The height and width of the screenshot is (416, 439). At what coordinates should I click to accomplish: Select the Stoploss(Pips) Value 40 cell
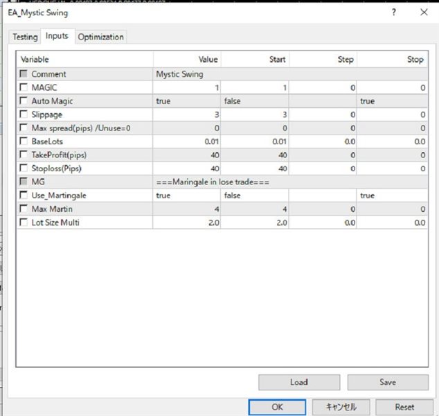[187, 168]
